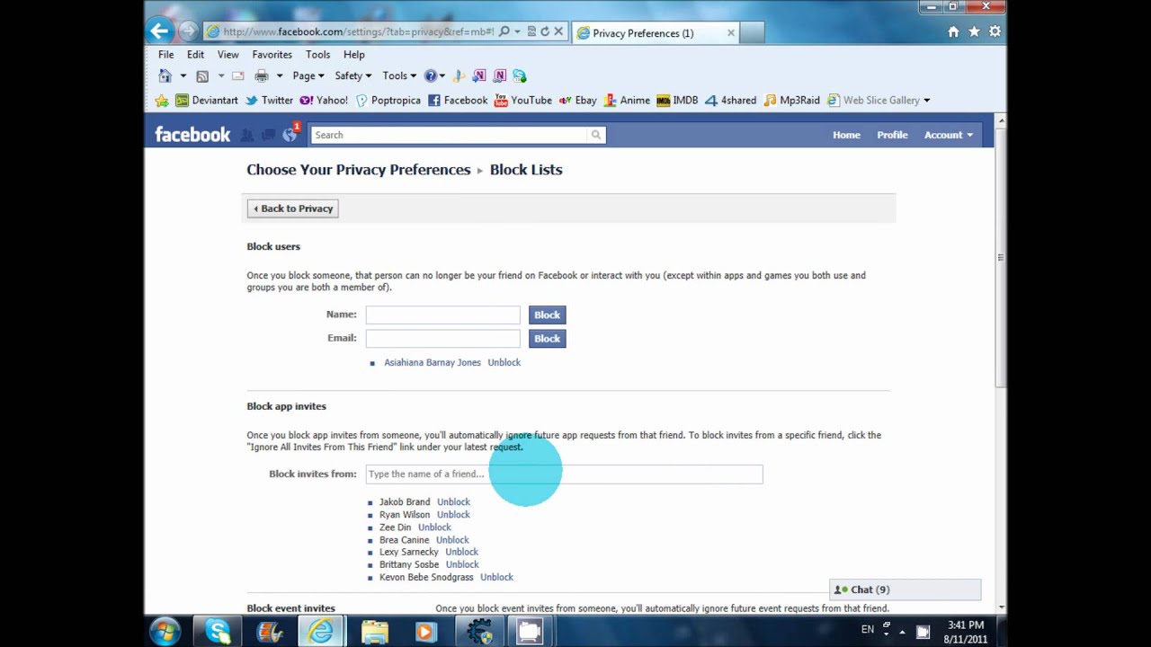1151x647 pixels.
Task: Show hidden tray icons arrow
Action: tap(902, 632)
